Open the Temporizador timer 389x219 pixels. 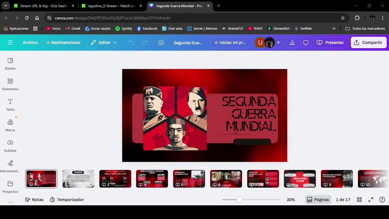point(67,200)
